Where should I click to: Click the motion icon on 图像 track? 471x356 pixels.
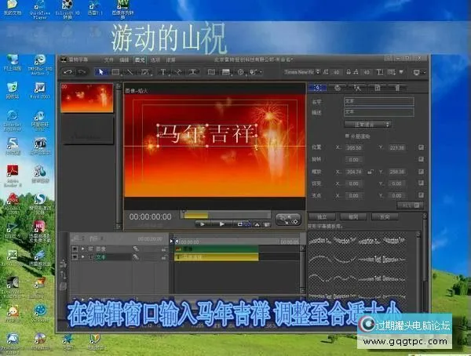(136, 249)
